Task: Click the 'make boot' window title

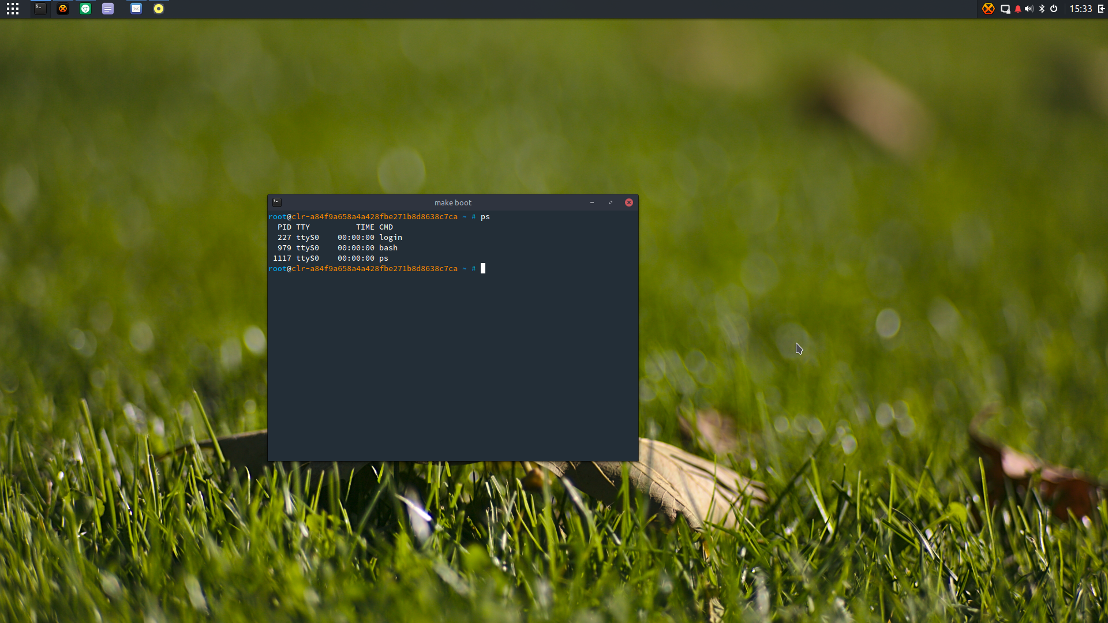Action: pyautogui.click(x=453, y=202)
